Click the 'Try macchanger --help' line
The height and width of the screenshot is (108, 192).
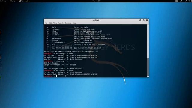(63, 69)
